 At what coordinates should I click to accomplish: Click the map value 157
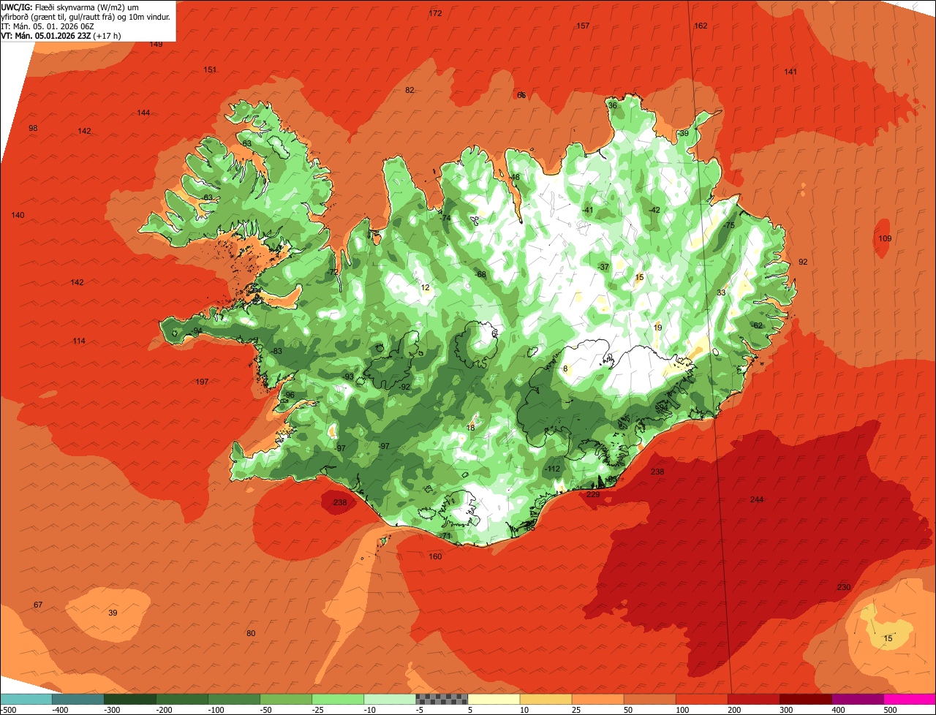click(x=583, y=26)
